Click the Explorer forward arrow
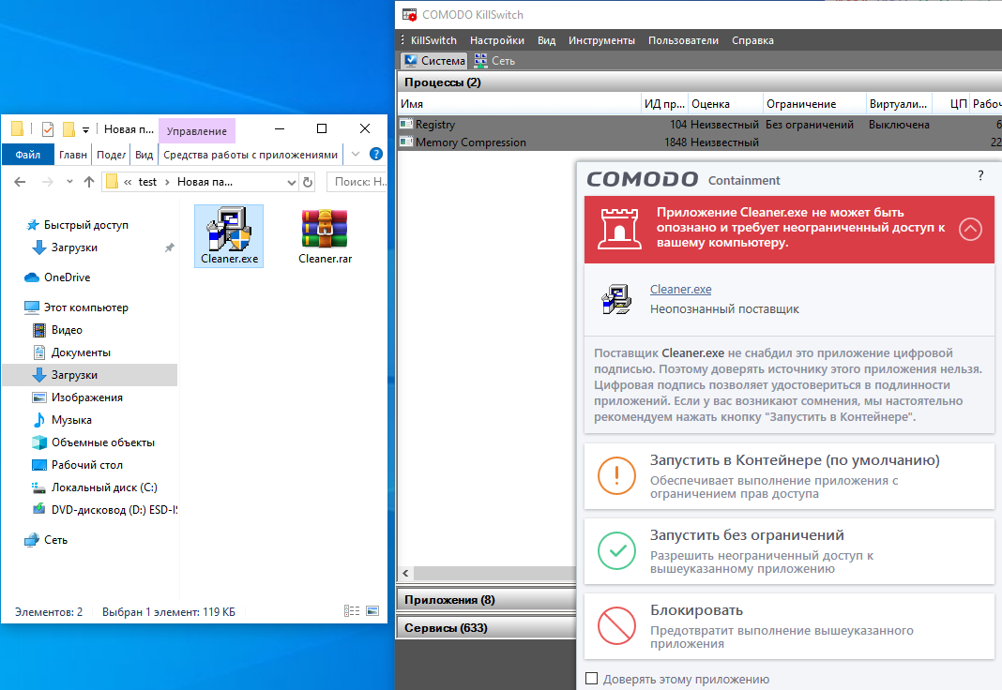 pos(47,182)
